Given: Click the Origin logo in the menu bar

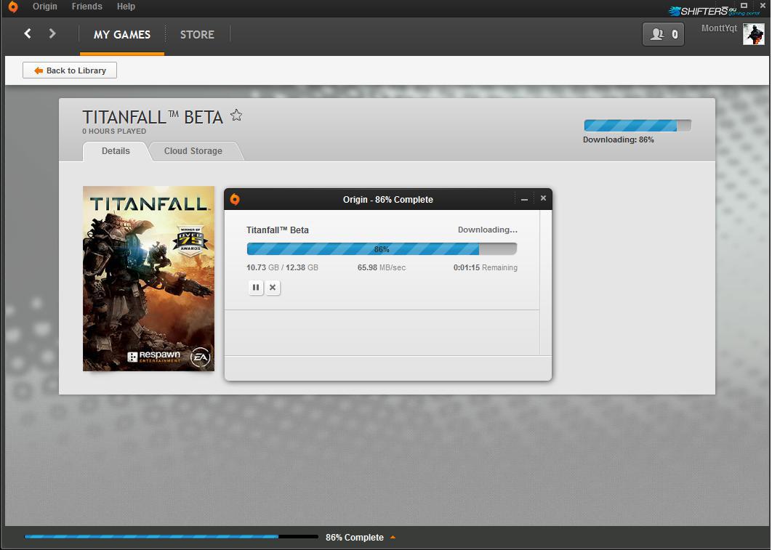Looking at the screenshot, I should click(x=13, y=7).
